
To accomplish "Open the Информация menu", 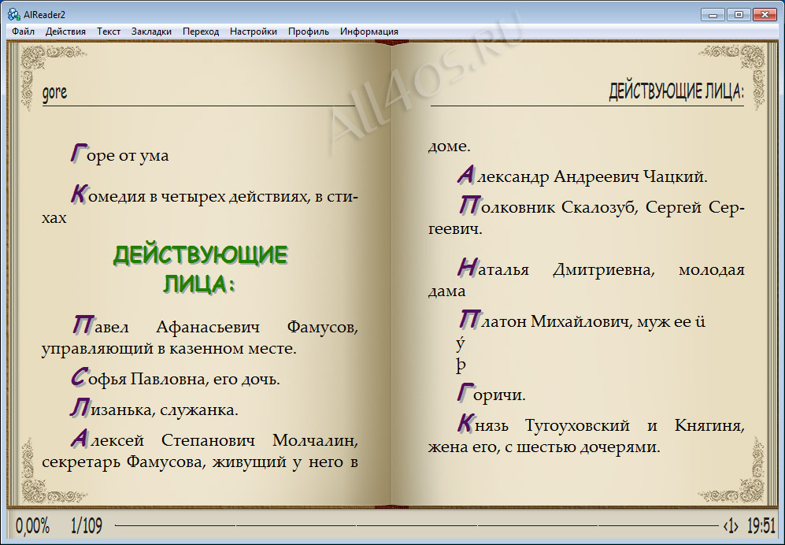I will click(x=369, y=32).
